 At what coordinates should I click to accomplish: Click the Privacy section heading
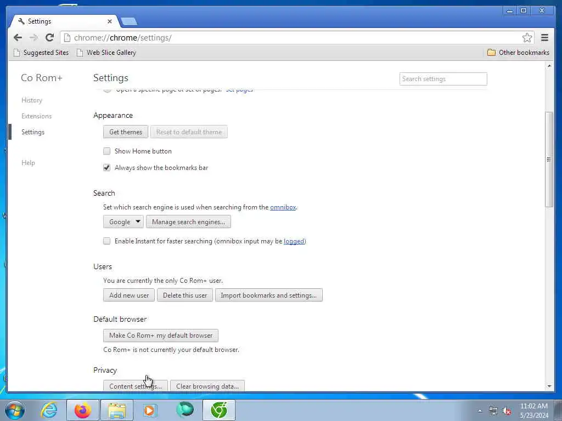105,370
